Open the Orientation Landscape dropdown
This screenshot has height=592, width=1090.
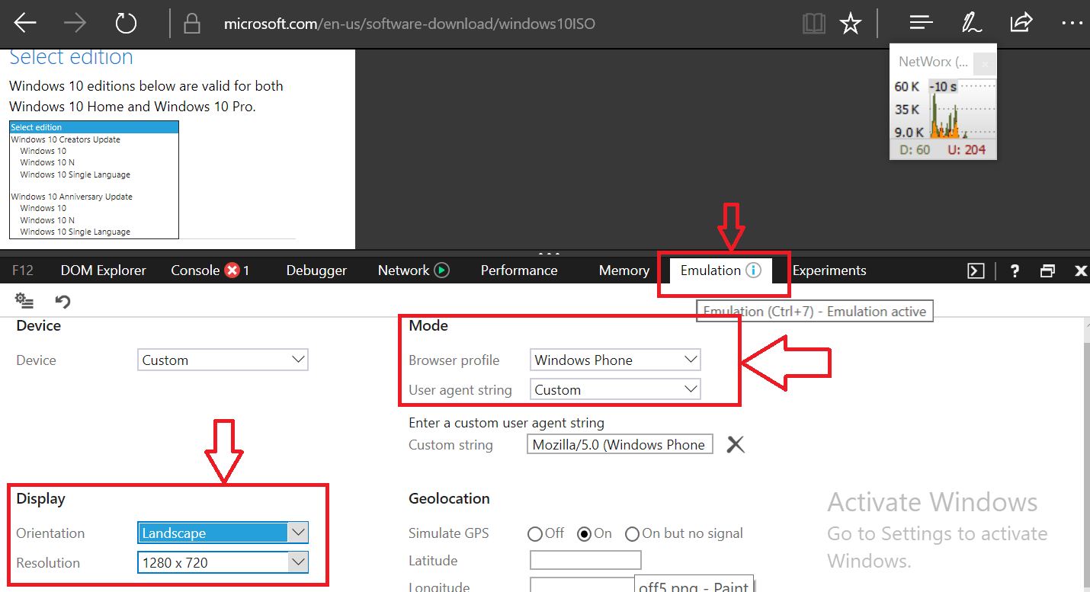pos(223,533)
